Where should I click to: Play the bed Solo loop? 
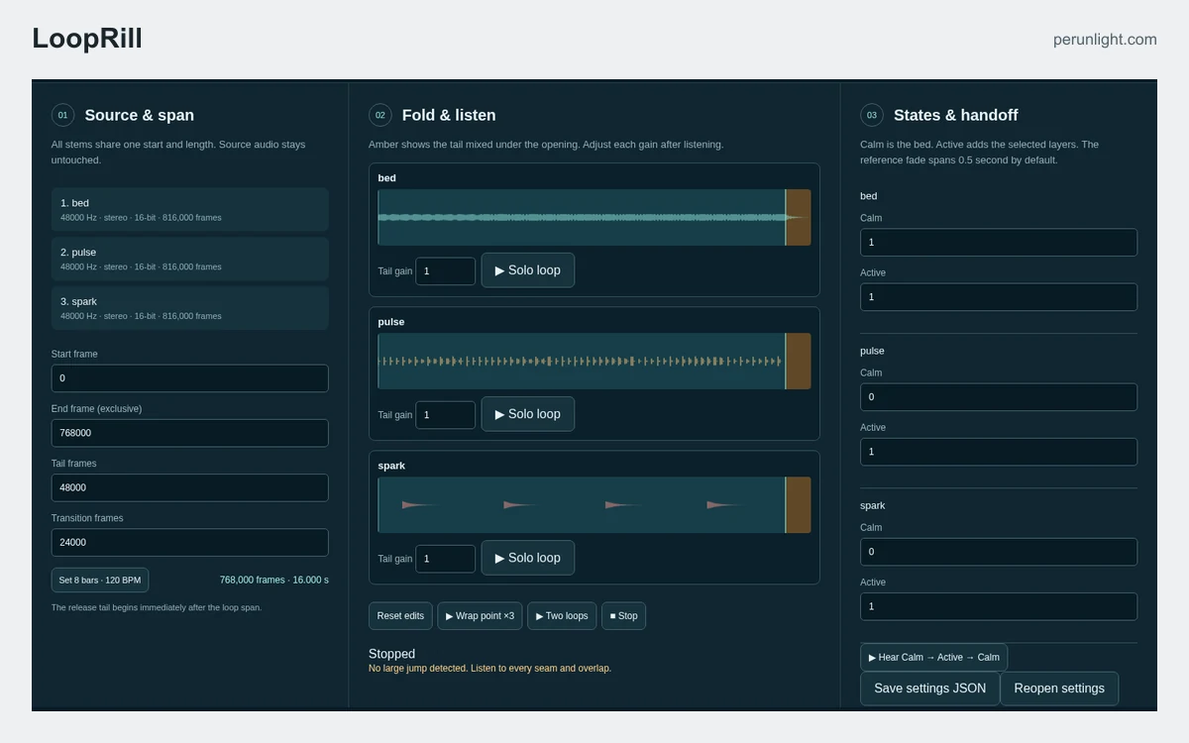[x=527, y=270]
